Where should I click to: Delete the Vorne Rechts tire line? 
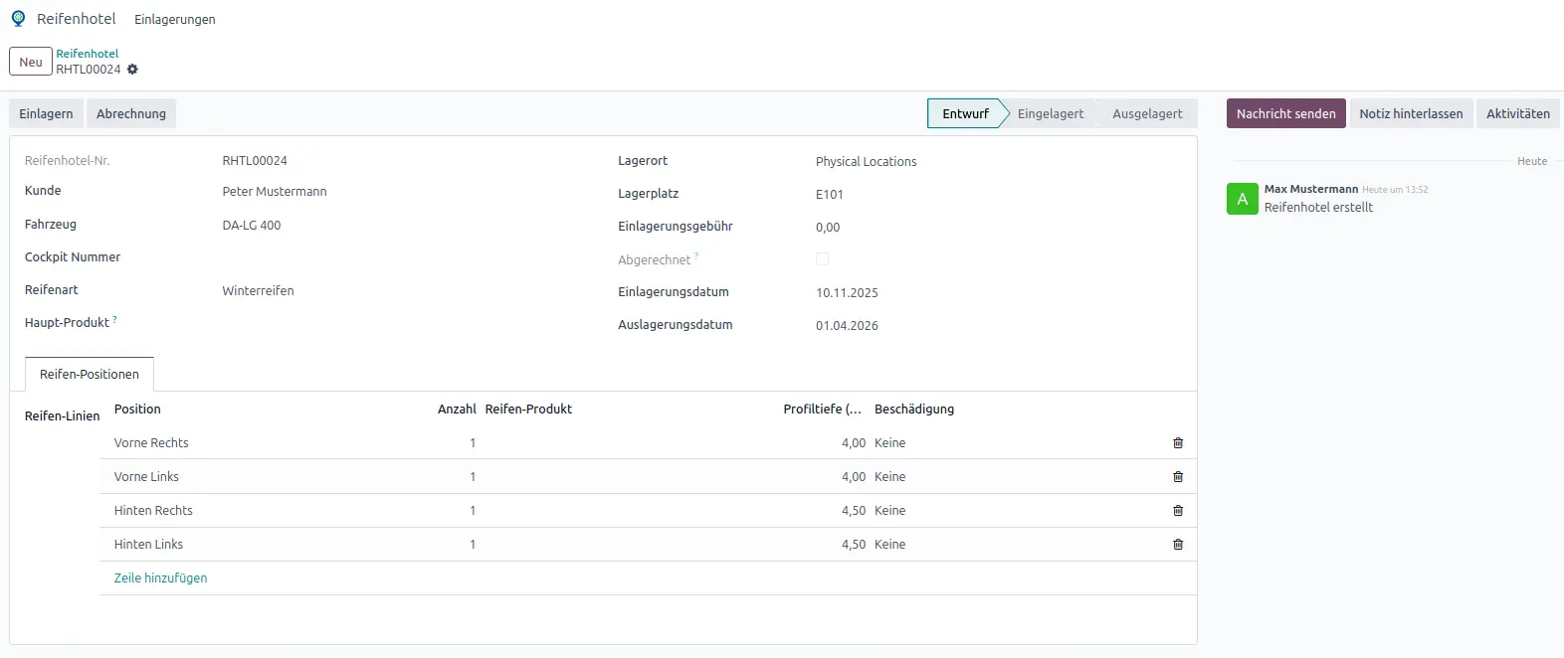pyautogui.click(x=1178, y=443)
